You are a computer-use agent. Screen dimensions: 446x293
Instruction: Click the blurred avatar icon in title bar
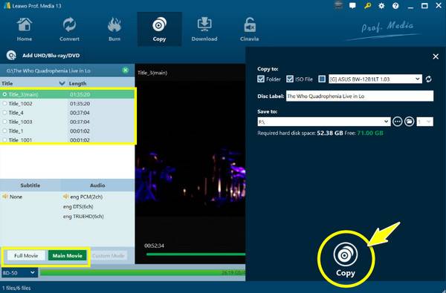(x=338, y=5)
